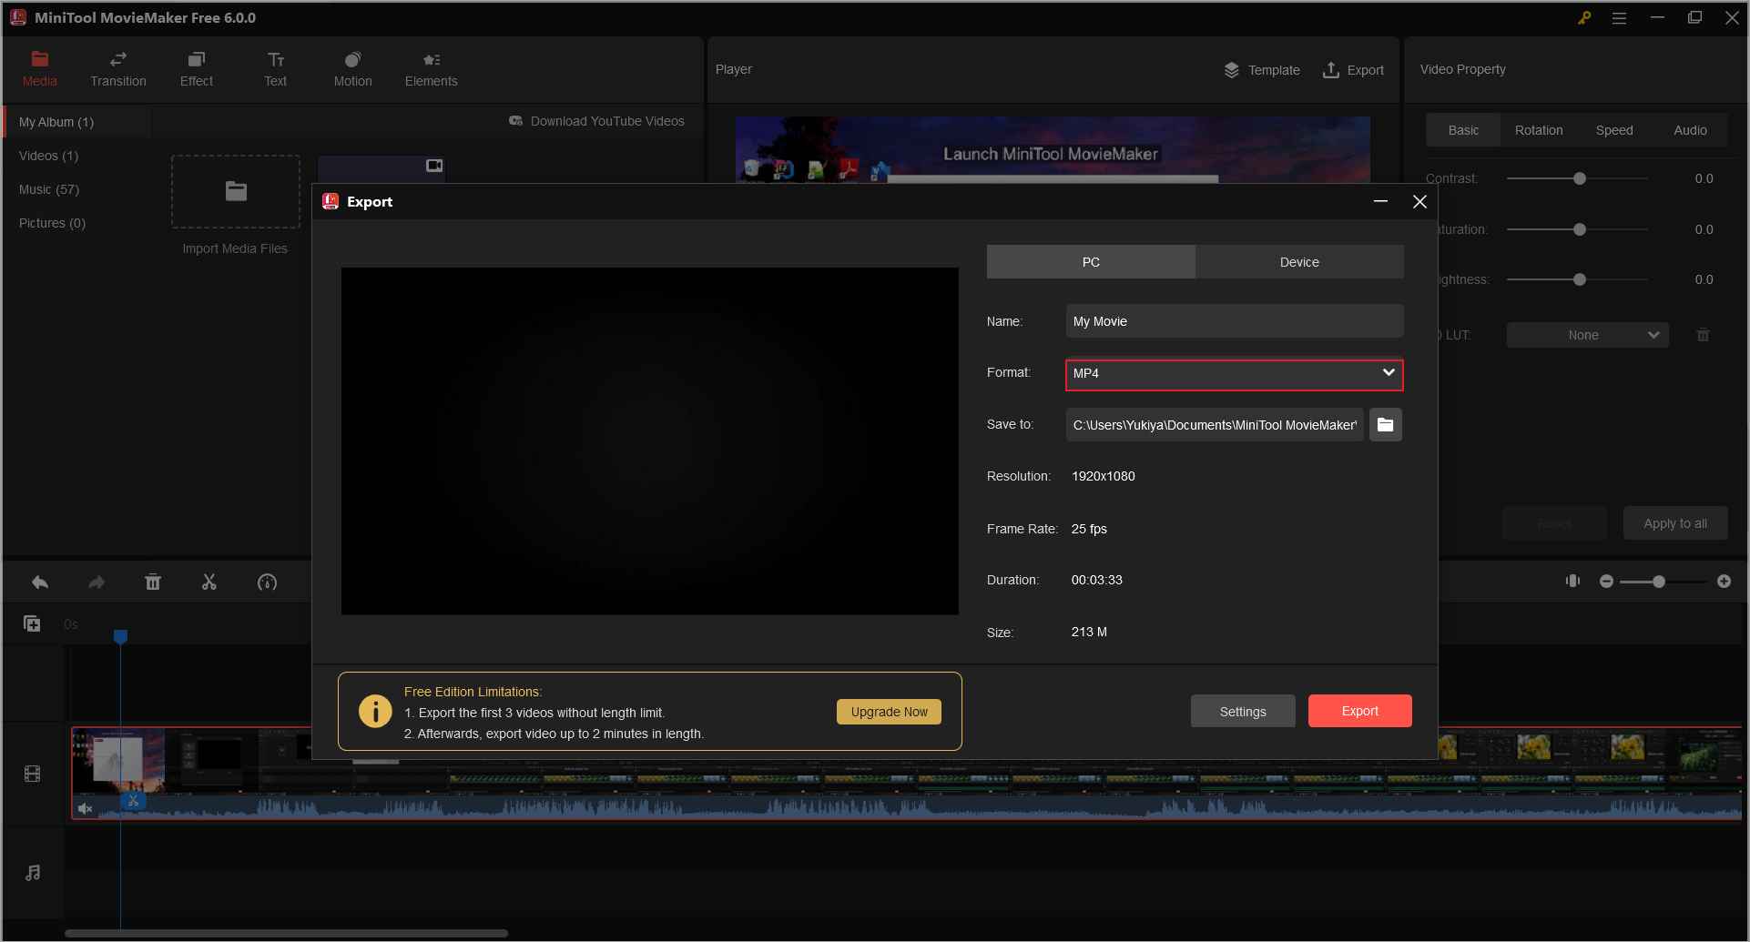Viewport: 1750px width, 942px height.
Task: Click the Add track icon
Action: coord(32,623)
